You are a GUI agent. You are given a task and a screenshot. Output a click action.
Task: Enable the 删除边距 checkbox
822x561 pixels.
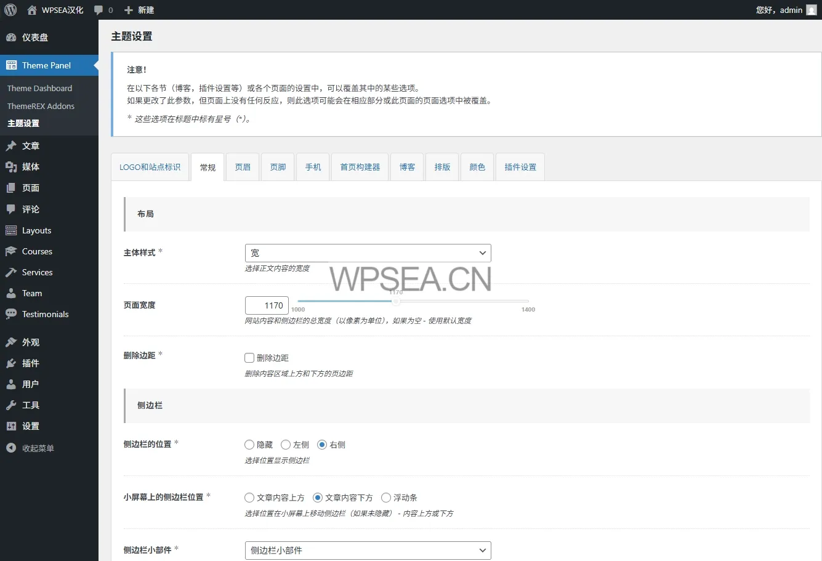tap(249, 358)
